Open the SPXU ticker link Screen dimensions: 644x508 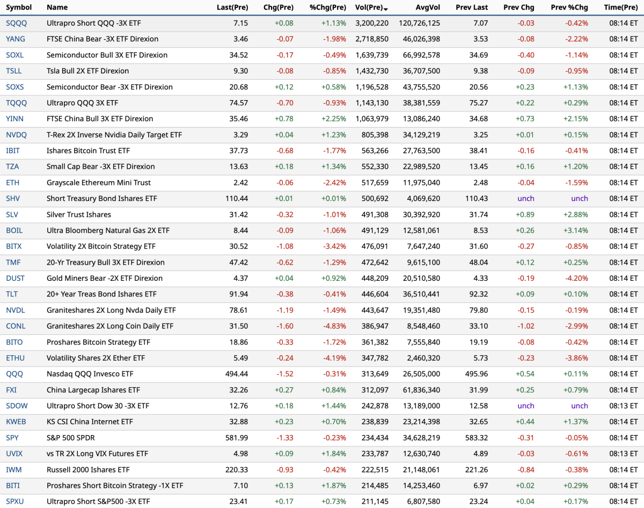point(15,502)
